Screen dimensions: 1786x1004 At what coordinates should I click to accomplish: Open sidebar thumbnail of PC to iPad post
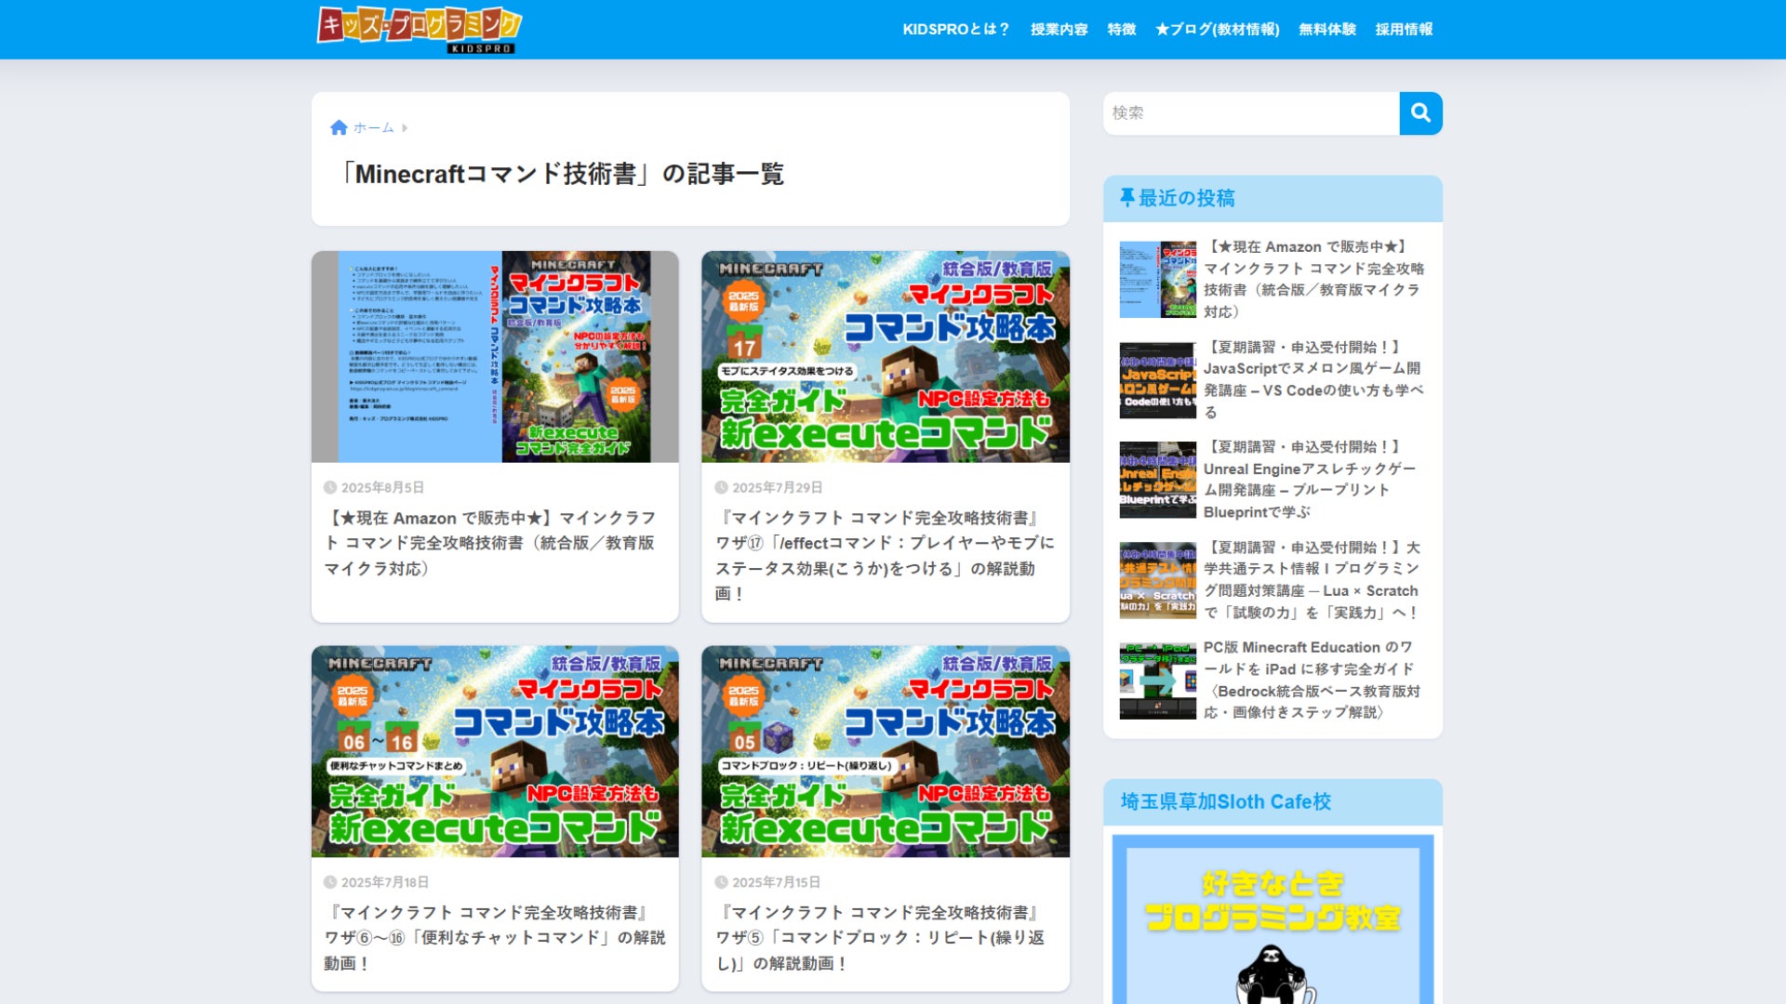[x=1158, y=680]
